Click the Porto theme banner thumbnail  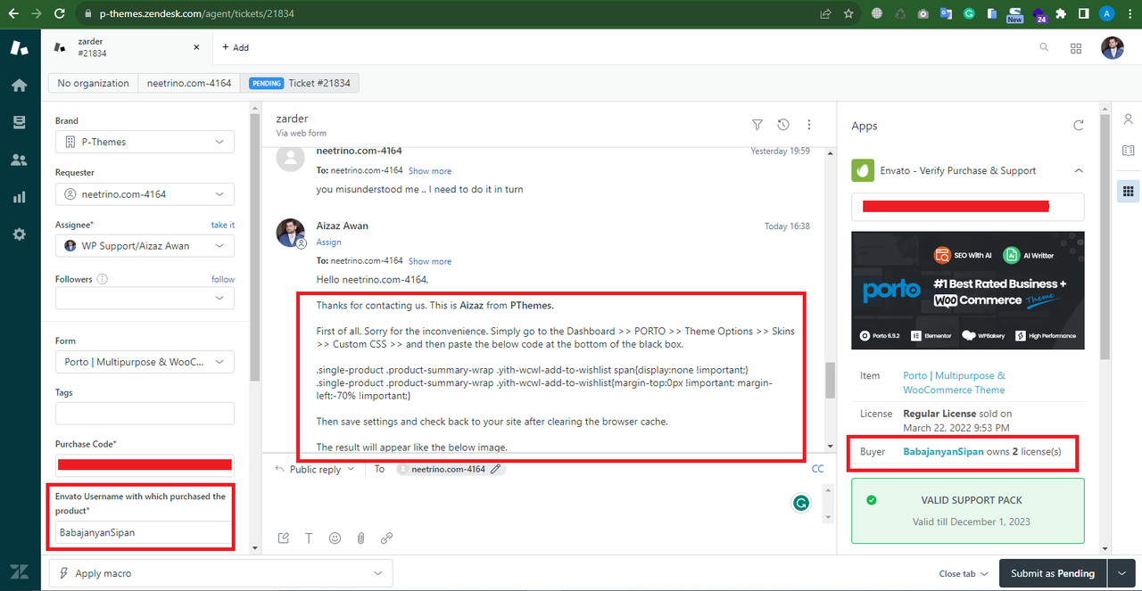[968, 291]
